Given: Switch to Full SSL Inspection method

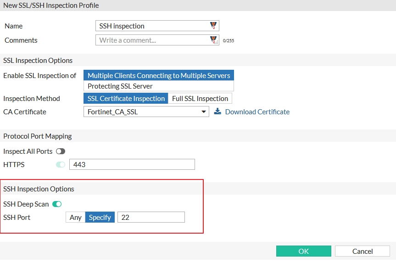Looking at the screenshot, I should 200,98.
